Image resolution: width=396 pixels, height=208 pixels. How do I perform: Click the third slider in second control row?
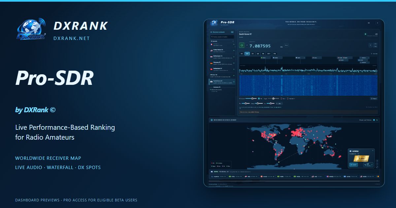click(271, 103)
